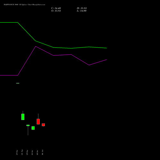Select the 29 Sep candlestick with long lower wick

tap(28, 125)
